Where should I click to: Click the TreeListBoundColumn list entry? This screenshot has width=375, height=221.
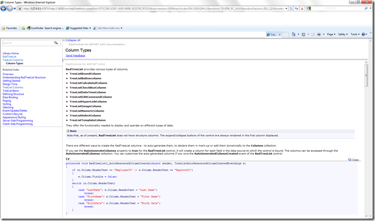[x=85, y=74]
